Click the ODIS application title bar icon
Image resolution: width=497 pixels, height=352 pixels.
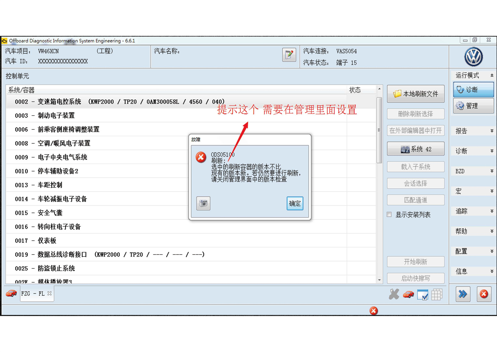pyautogui.click(x=4, y=41)
